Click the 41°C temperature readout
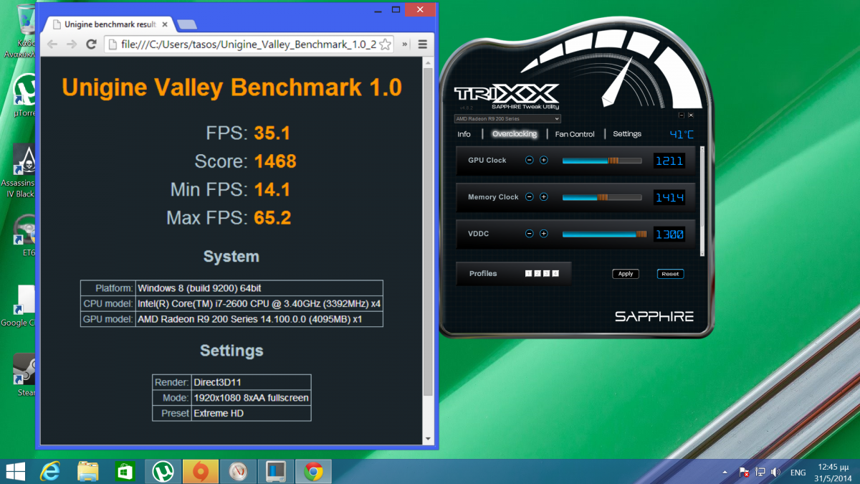This screenshot has width=860, height=484. [x=682, y=134]
